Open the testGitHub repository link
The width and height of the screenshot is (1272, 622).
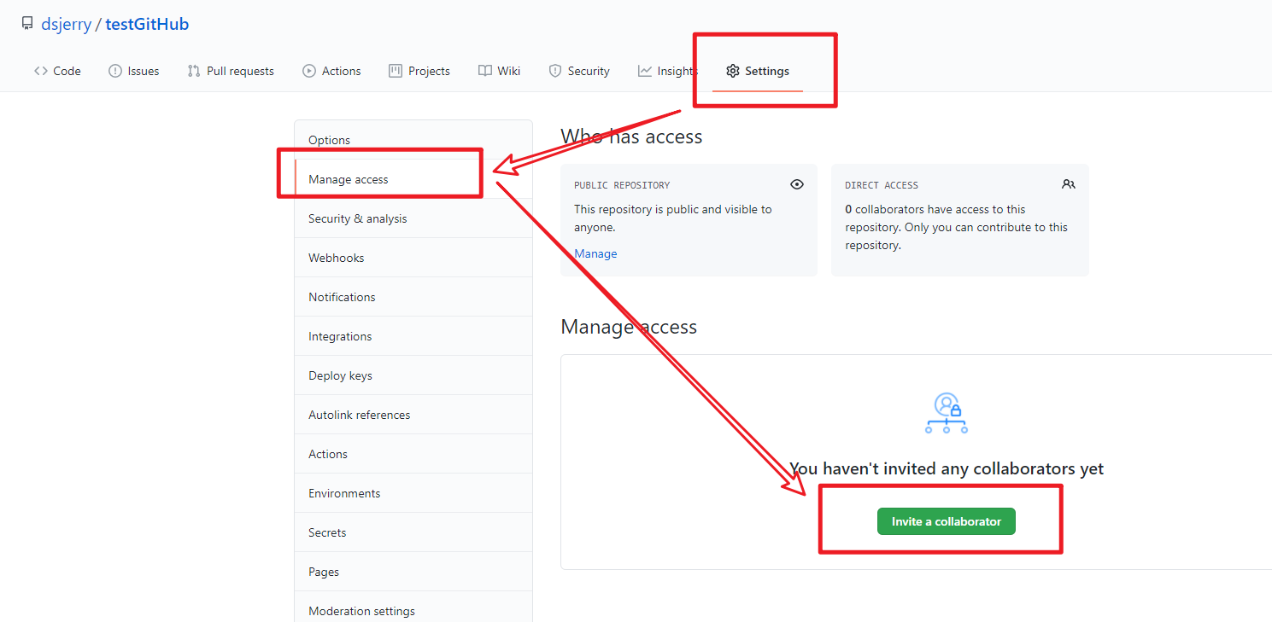click(147, 24)
